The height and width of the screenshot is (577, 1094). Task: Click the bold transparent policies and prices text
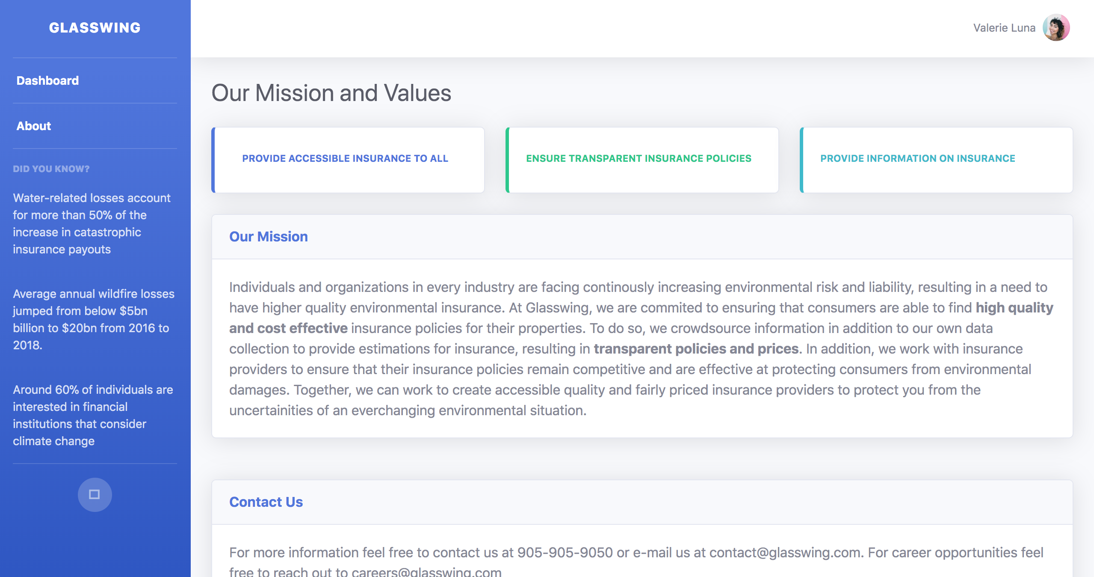(696, 349)
